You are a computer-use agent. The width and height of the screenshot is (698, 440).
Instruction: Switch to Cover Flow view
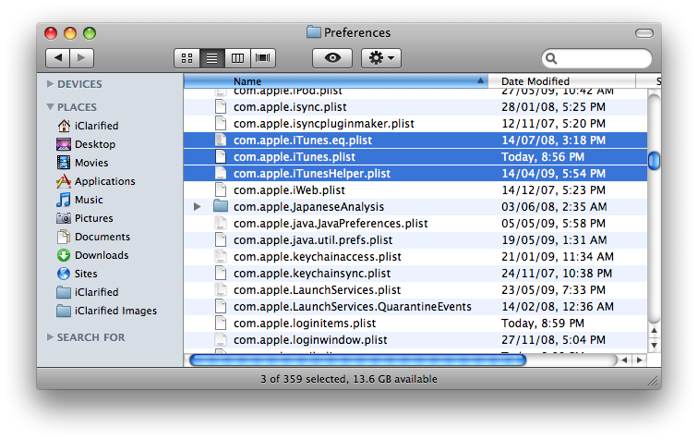(262, 58)
